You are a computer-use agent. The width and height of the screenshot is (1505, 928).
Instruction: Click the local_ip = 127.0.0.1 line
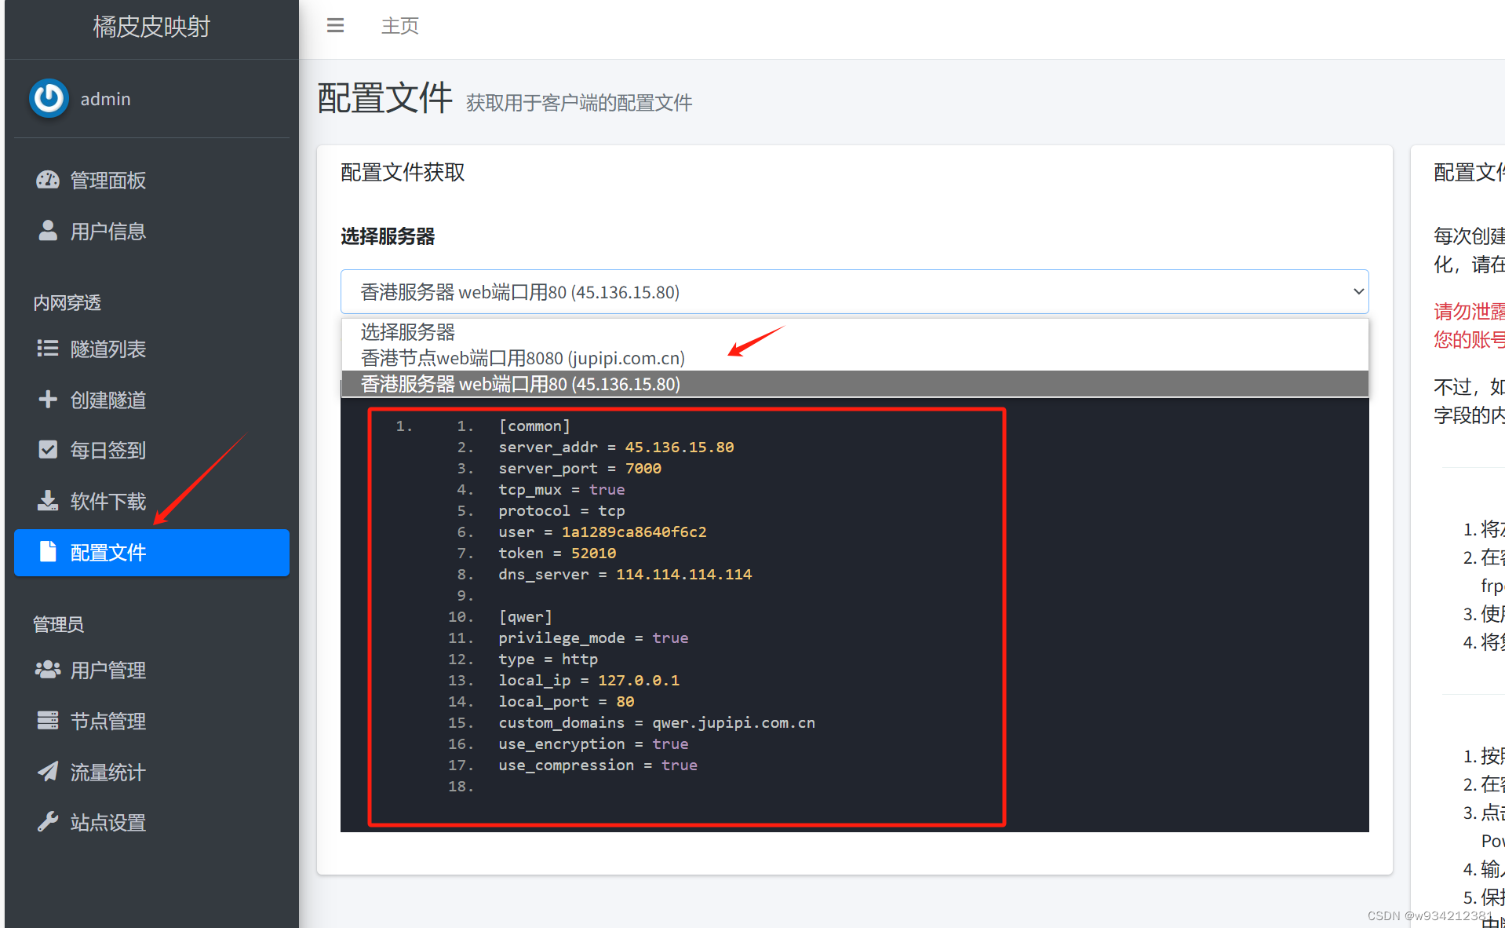(x=589, y=680)
